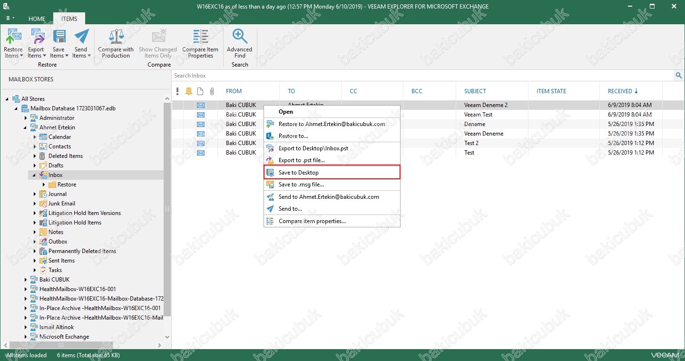This screenshot has width=685, height=361.
Task: Expand the Baki CUBUK mailbox node
Action: tap(26, 280)
